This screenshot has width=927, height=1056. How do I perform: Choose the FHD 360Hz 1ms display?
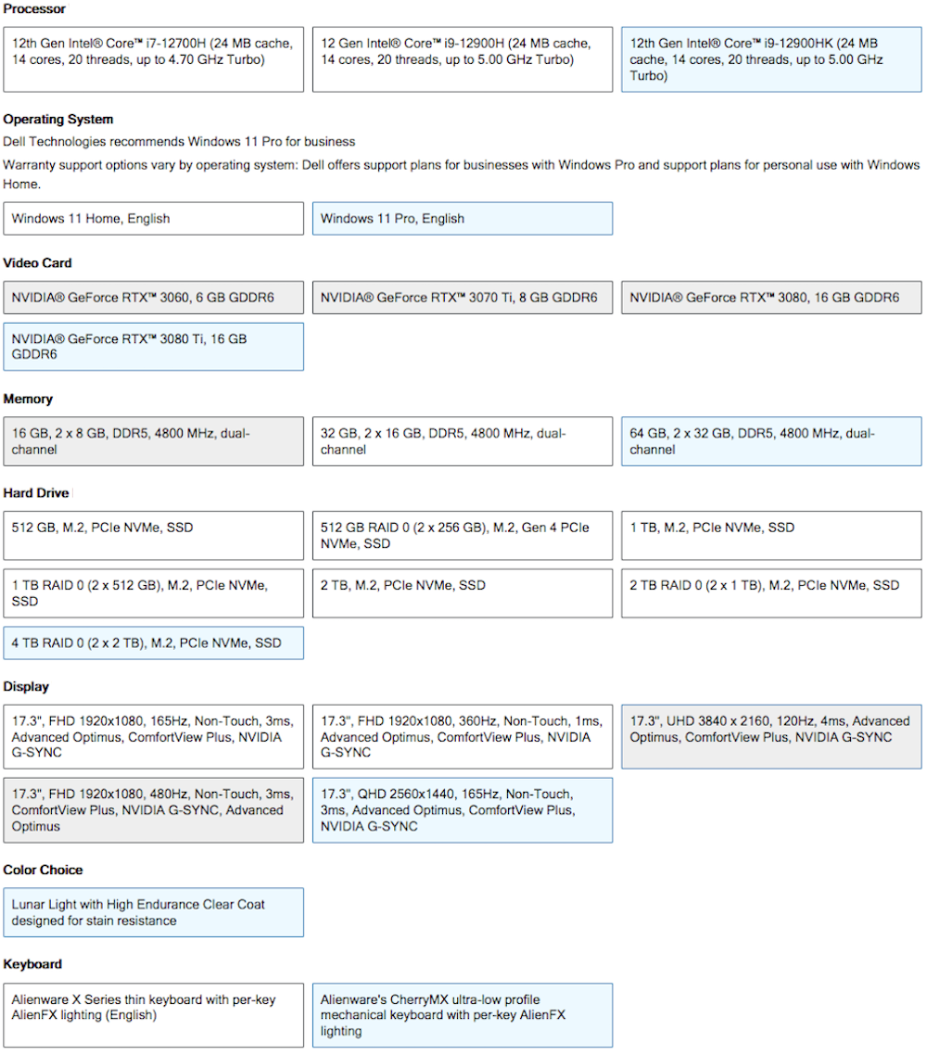point(463,737)
